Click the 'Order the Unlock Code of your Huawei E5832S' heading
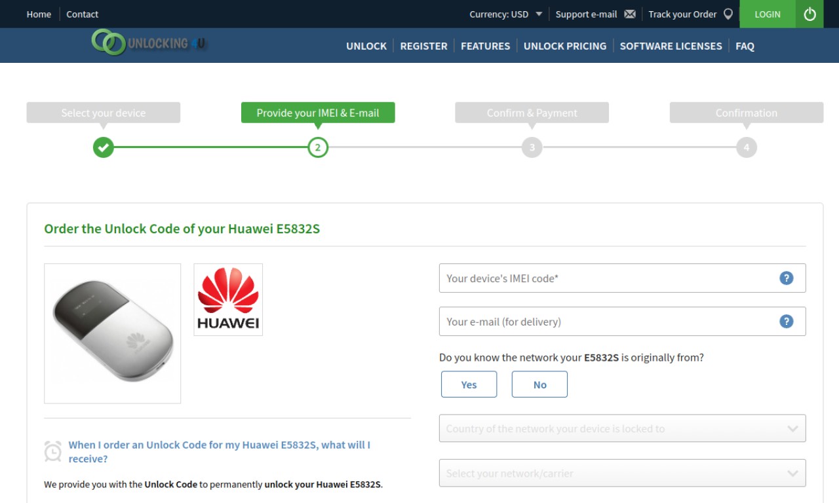The image size is (839, 503). (x=182, y=229)
